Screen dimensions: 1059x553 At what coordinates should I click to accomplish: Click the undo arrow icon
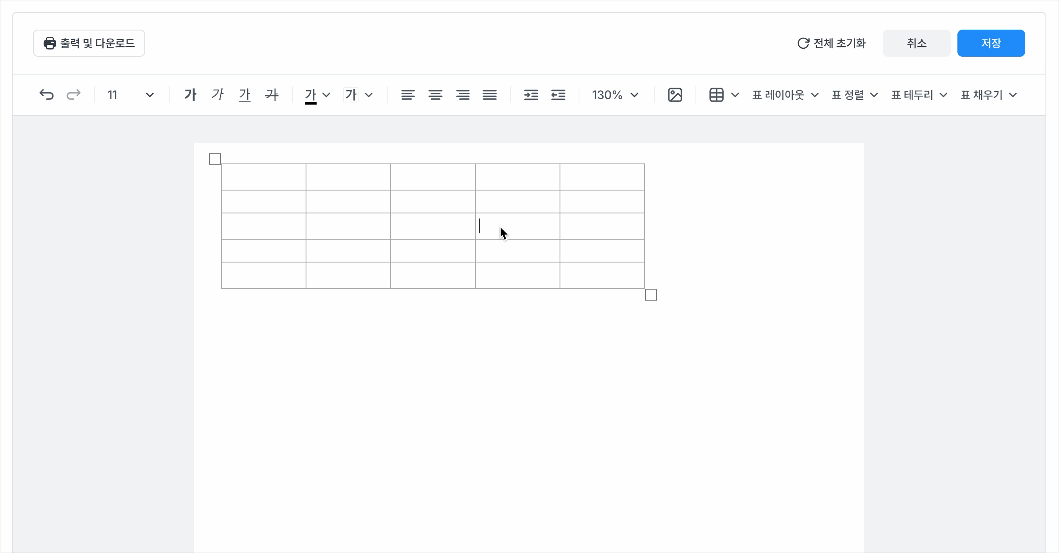pyautogui.click(x=47, y=94)
